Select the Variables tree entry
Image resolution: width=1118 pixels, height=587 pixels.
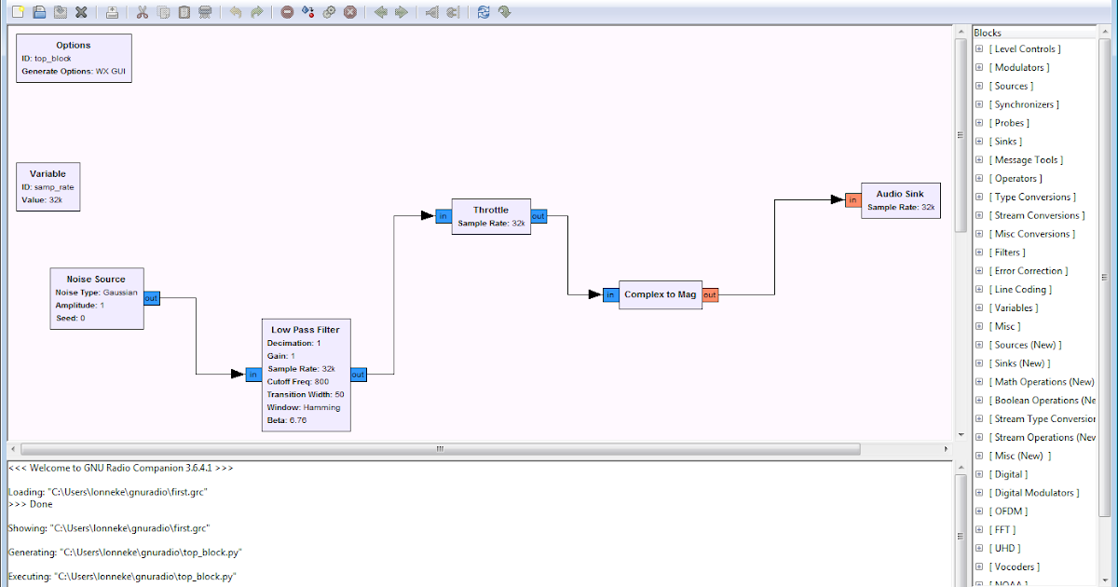click(1014, 308)
